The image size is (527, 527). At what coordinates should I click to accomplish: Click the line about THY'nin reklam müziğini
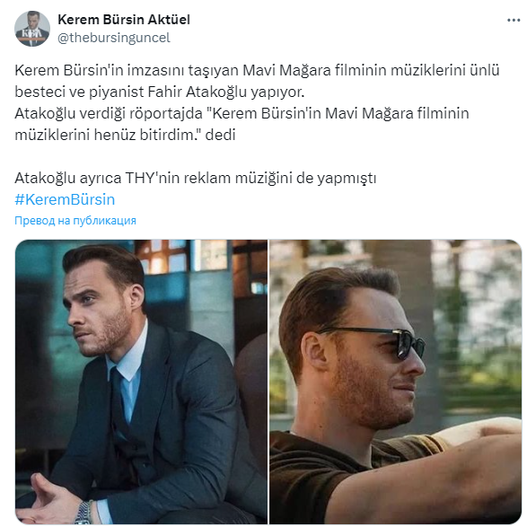[196, 178]
